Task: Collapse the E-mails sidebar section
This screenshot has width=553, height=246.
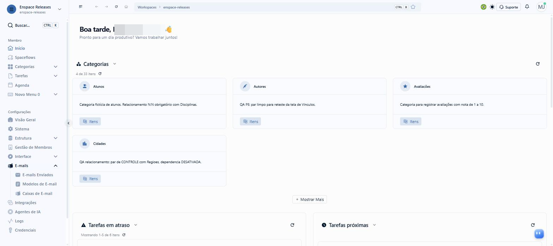Action: [55, 166]
